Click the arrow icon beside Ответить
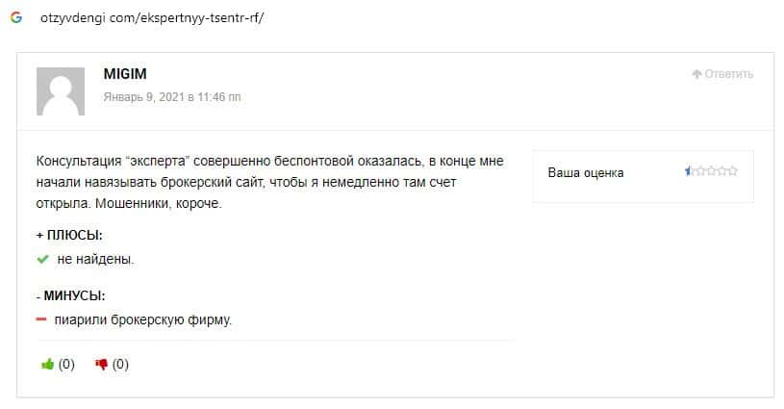This screenshot has width=784, height=409. 696,74
